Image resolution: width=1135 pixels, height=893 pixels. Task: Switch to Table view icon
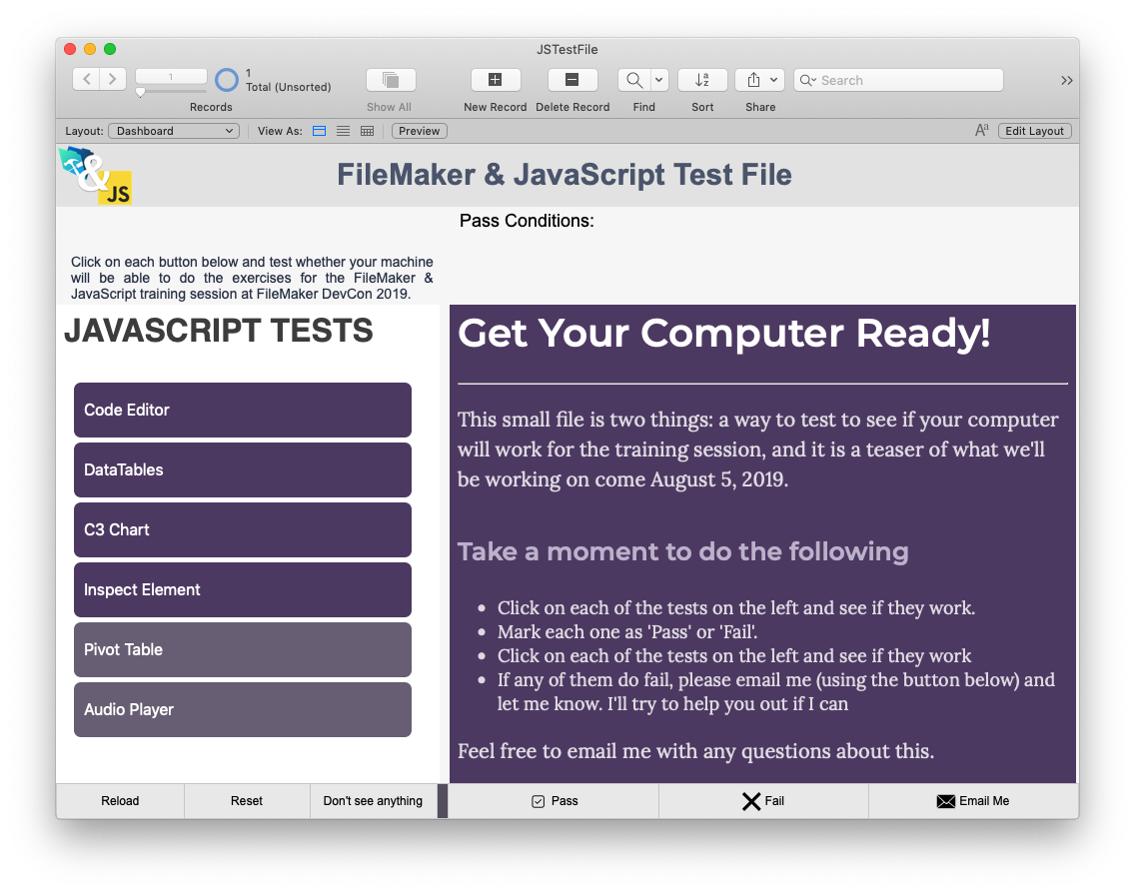coord(367,131)
